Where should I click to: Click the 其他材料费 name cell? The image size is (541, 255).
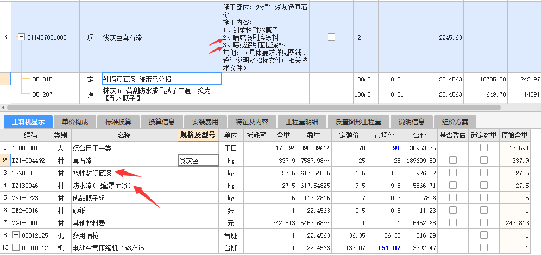coord(124,222)
